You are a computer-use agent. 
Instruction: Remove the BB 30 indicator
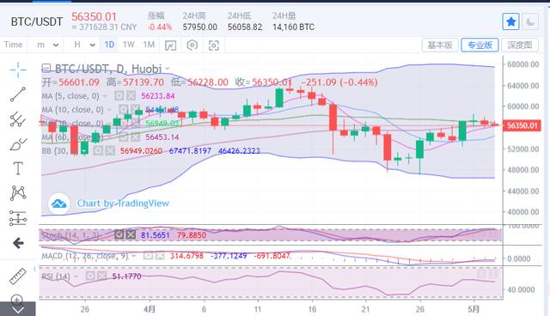(110, 150)
